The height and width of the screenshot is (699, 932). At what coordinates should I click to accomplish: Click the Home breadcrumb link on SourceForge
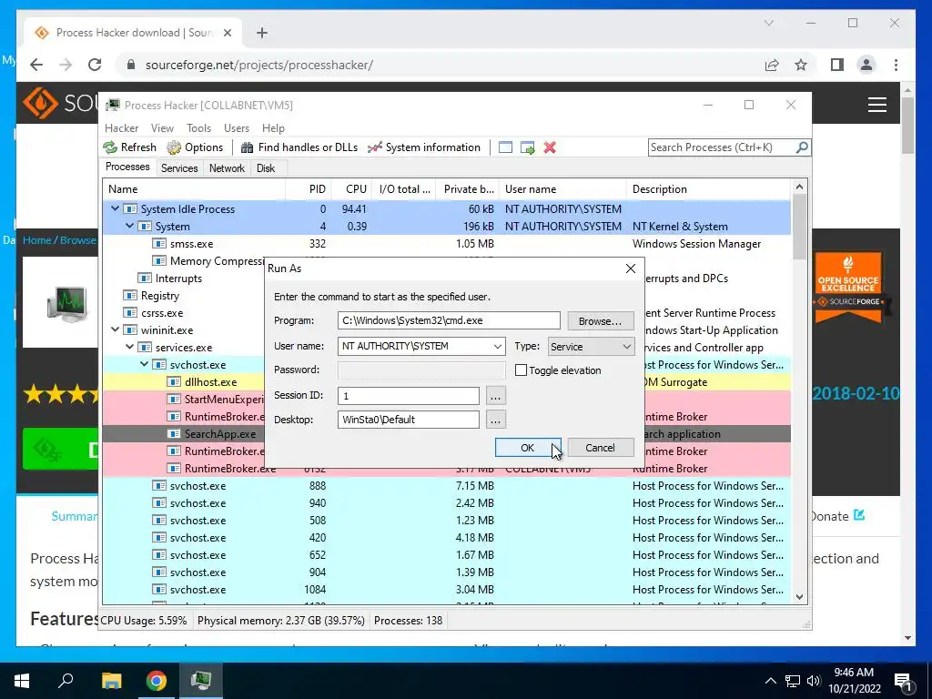36,240
